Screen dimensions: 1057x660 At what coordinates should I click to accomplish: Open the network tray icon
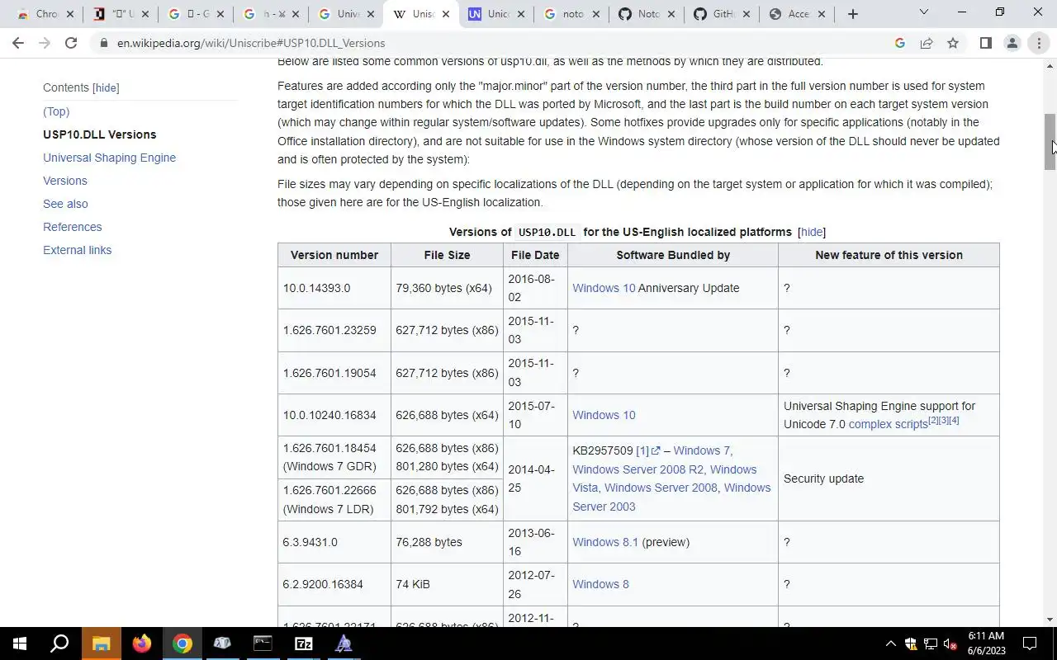[x=930, y=643]
